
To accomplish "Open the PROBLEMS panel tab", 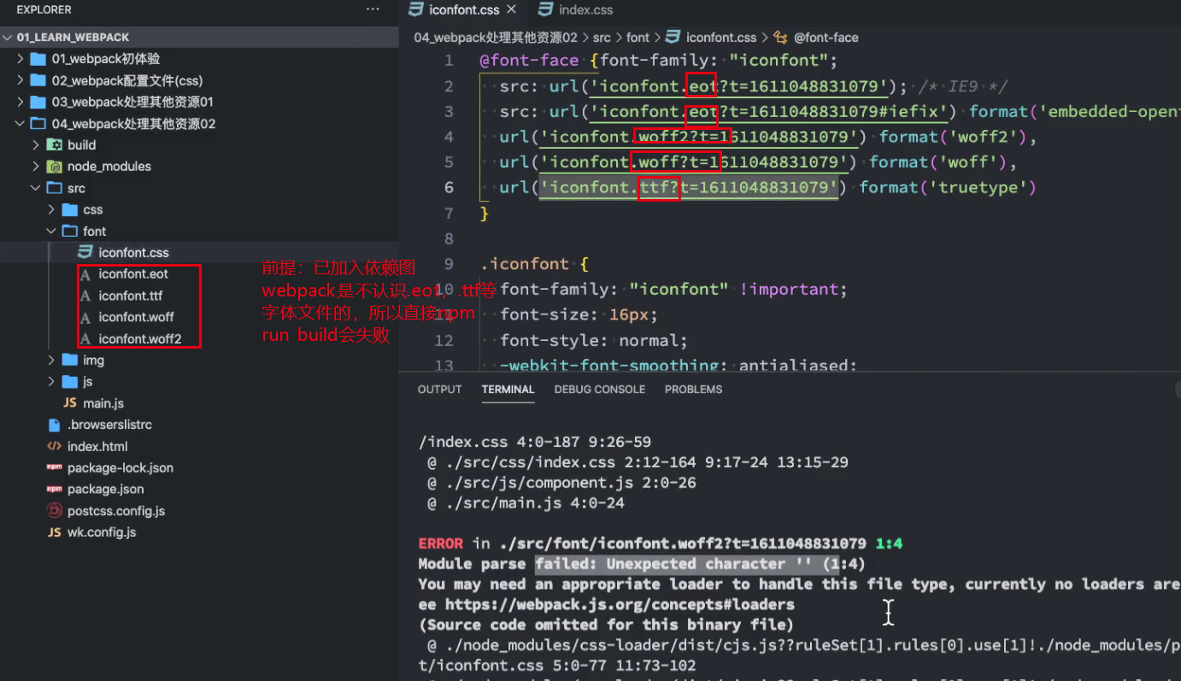I will point(693,390).
